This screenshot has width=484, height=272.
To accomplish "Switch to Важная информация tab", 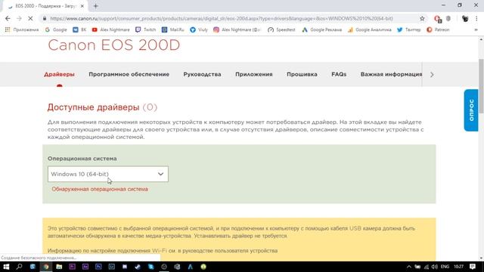I will tap(391, 74).
